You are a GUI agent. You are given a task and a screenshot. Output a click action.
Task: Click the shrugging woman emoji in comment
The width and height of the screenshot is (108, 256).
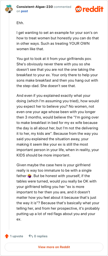(x=29, y=176)
